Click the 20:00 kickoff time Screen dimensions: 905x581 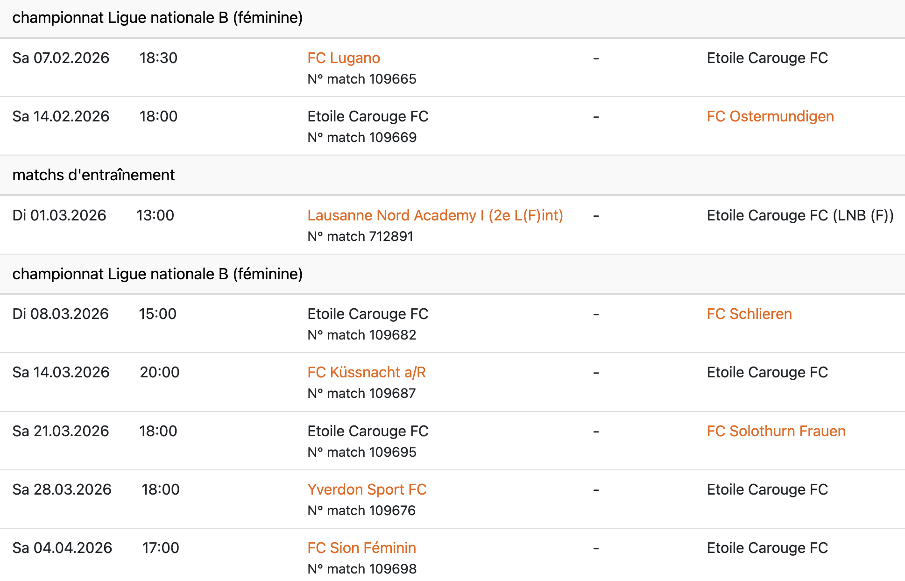[x=159, y=372]
